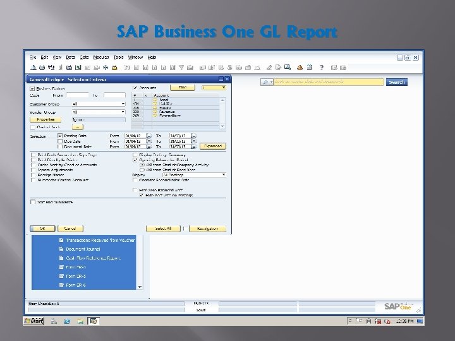The width and height of the screenshot is (455, 341).
Task: Open search type dropdown with magnifier
Action: click(267, 82)
